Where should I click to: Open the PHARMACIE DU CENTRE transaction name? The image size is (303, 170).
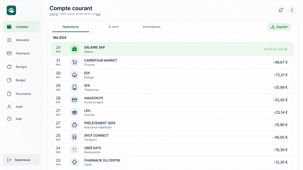tap(102, 160)
